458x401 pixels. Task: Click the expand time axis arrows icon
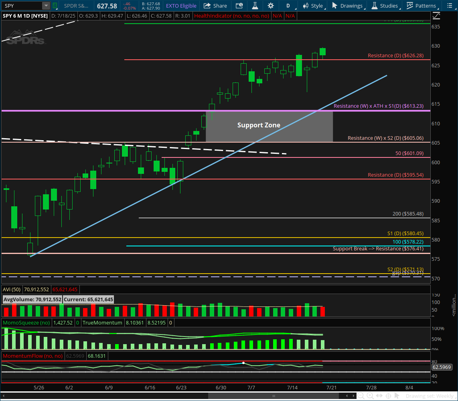click(x=379, y=396)
